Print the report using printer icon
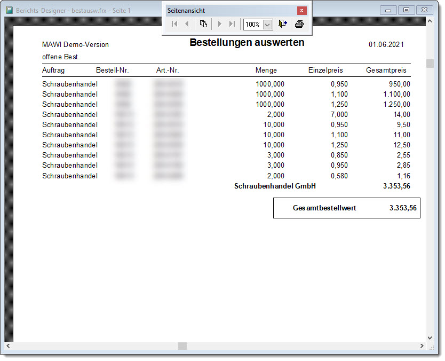This screenshot has width=445, height=361. (299, 24)
